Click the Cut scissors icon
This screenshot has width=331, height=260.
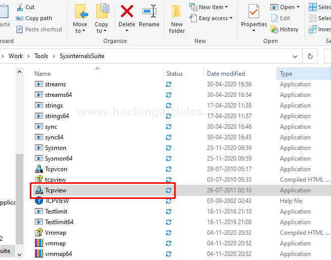20,7
